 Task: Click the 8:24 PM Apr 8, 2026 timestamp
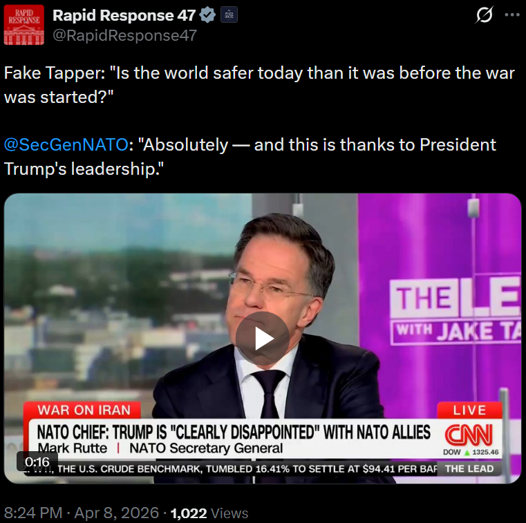[82, 513]
